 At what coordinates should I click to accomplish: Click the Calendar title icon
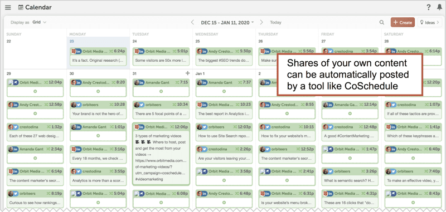click(x=21, y=8)
